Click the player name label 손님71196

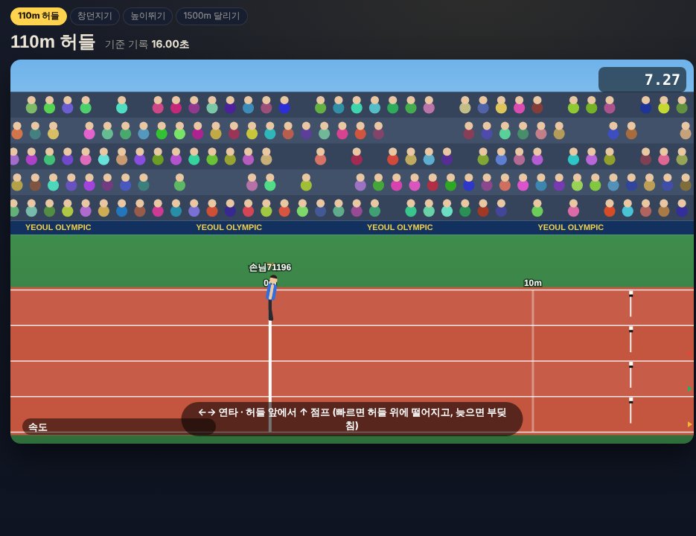coord(270,267)
